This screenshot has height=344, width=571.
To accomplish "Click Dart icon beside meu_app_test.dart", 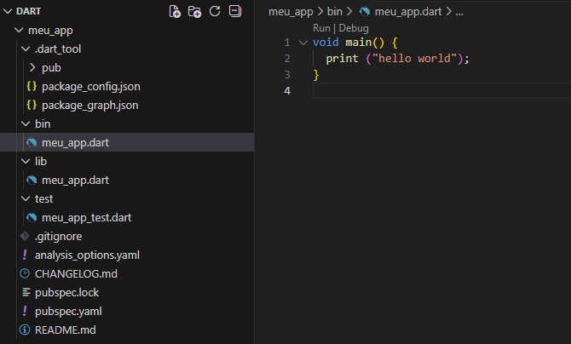I will click(32, 217).
